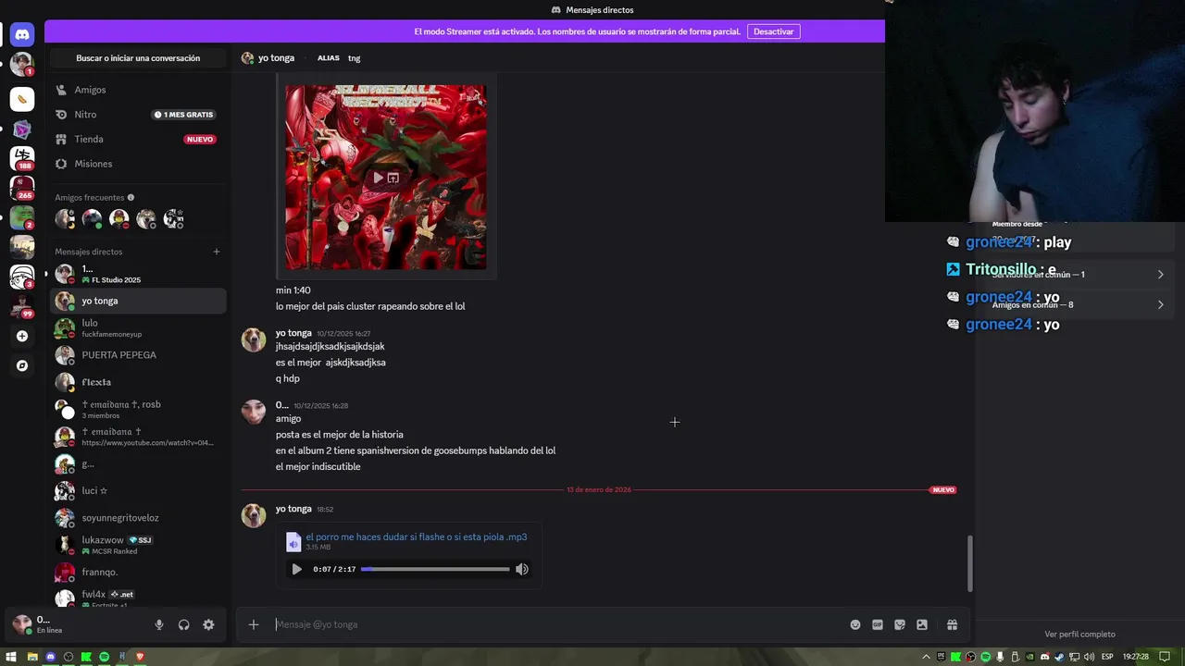Open the server with hot dog icon
Viewport: 1185px width, 666px height.
click(x=22, y=99)
